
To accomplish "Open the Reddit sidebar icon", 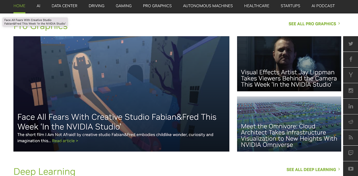I will click(x=351, y=122).
